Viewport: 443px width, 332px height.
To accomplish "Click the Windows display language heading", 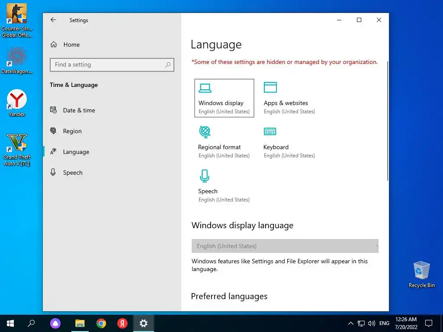I will (242, 225).
